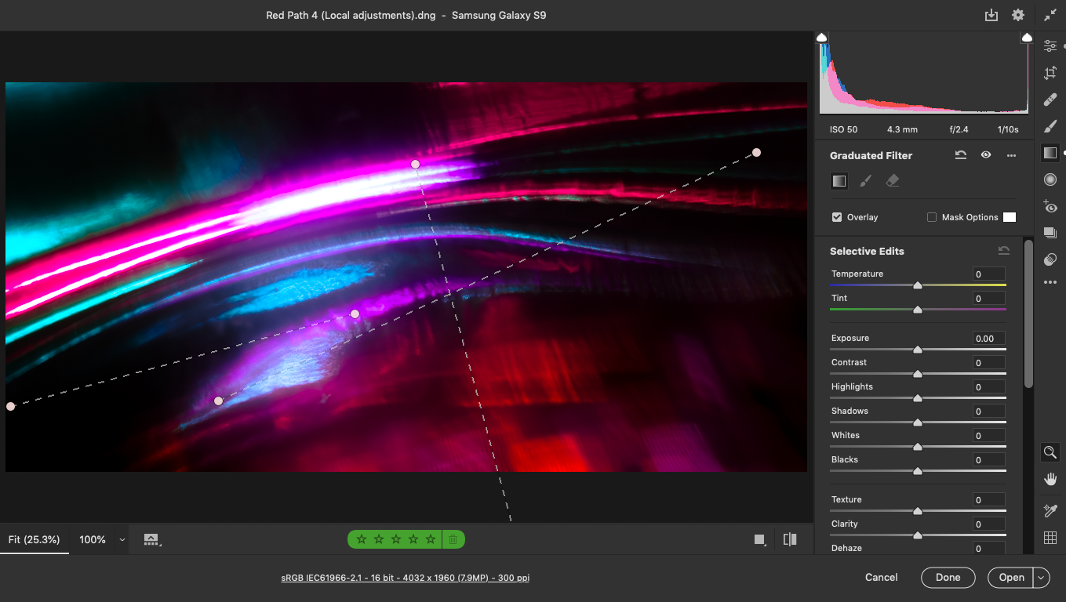Open the Edit panel sliders icon
The image size is (1066, 602).
pos(1050,46)
